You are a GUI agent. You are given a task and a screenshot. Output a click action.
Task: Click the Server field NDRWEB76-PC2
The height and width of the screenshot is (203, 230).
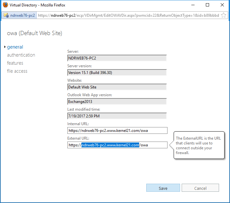pos(117,58)
